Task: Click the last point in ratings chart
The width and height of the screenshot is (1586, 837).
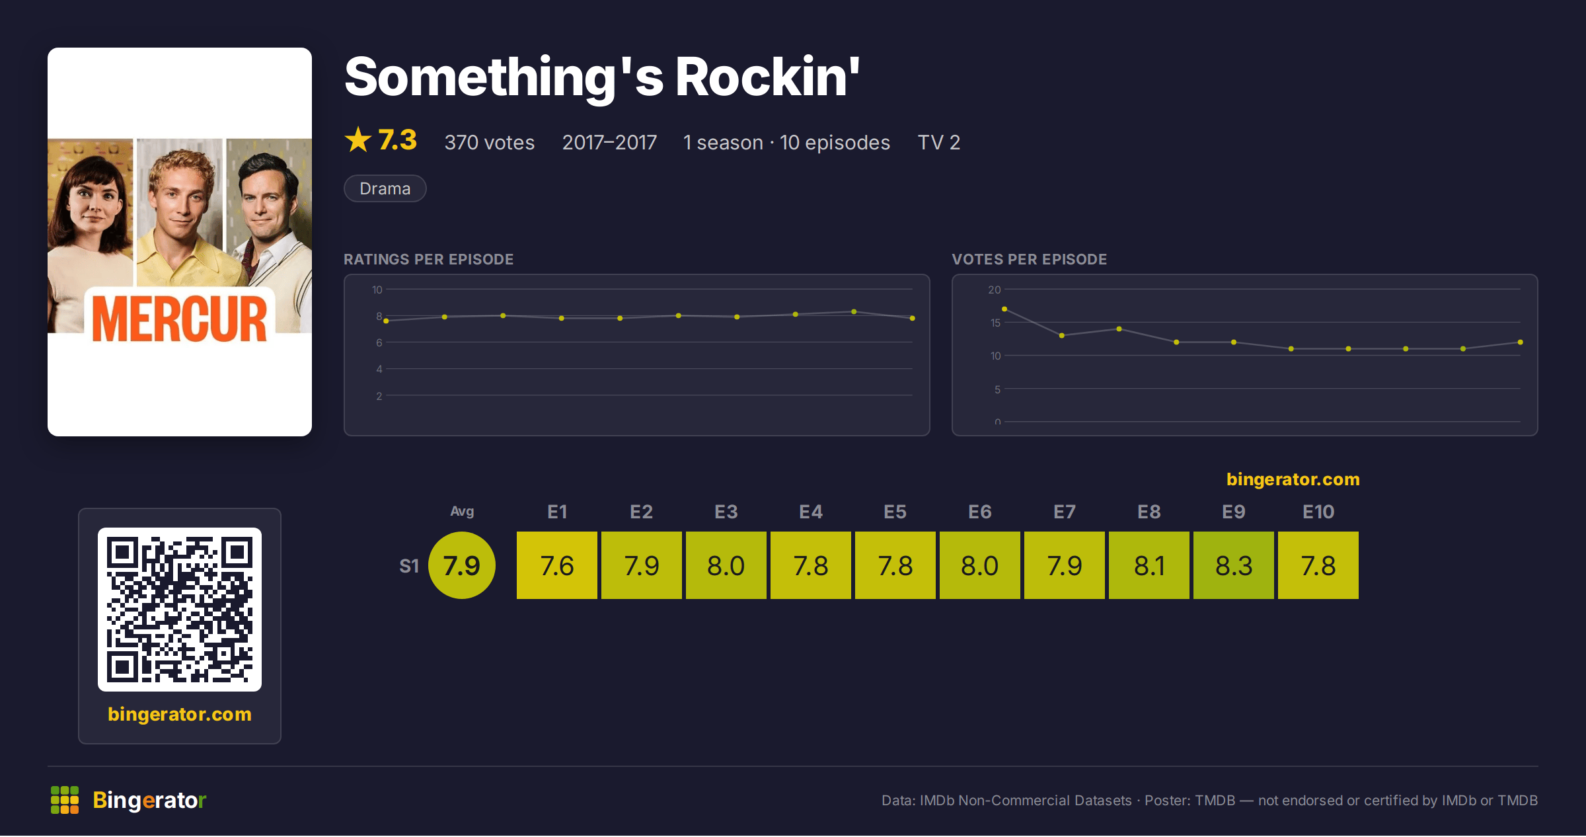Action: click(x=913, y=318)
